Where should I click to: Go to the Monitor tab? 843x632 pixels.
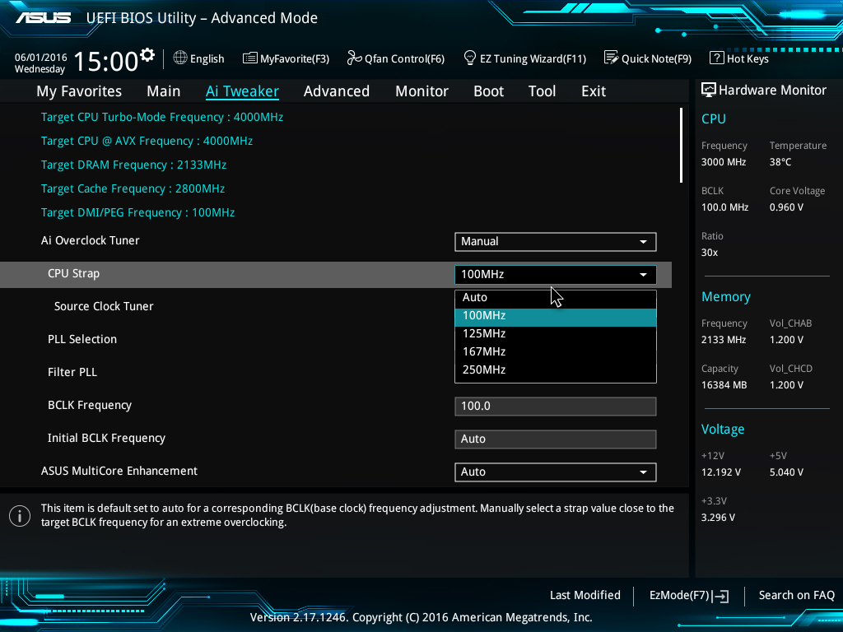(x=421, y=91)
